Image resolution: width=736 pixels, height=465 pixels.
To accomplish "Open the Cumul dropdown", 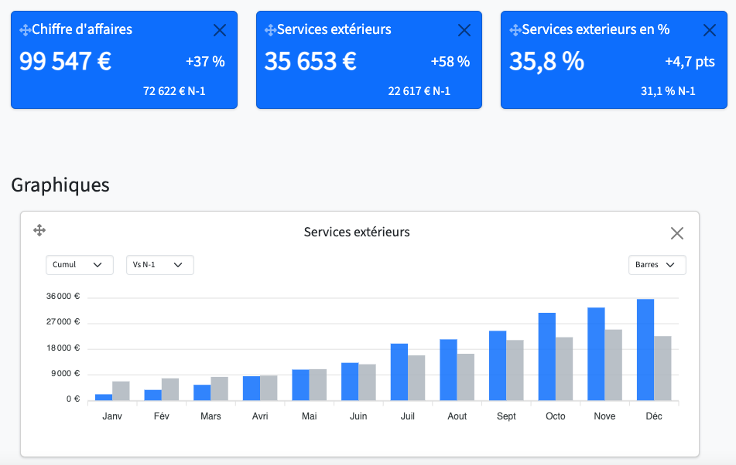I will [x=79, y=265].
